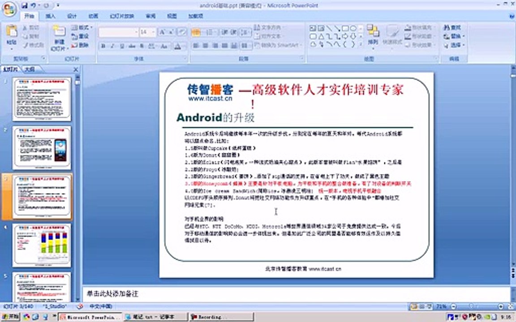This screenshot has width=516, height=322.
Task: Align text to the left
Action: tap(196, 45)
